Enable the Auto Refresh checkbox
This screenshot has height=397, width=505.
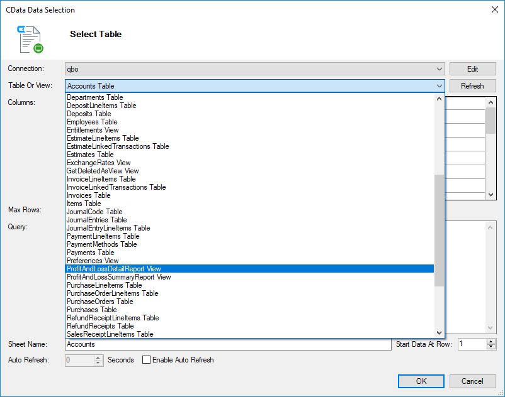pyautogui.click(x=147, y=360)
